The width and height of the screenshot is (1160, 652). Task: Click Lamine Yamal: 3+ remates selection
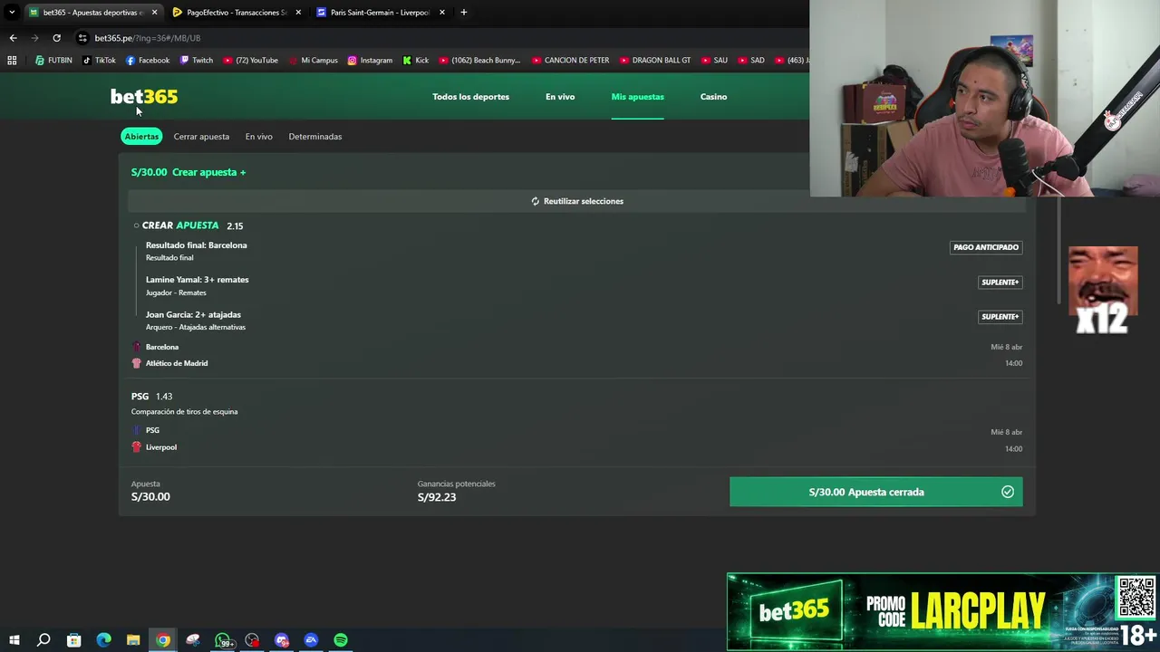point(198,280)
